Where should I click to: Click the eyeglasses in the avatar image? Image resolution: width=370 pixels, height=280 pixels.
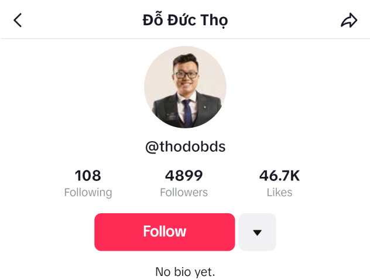pos(186,75)
